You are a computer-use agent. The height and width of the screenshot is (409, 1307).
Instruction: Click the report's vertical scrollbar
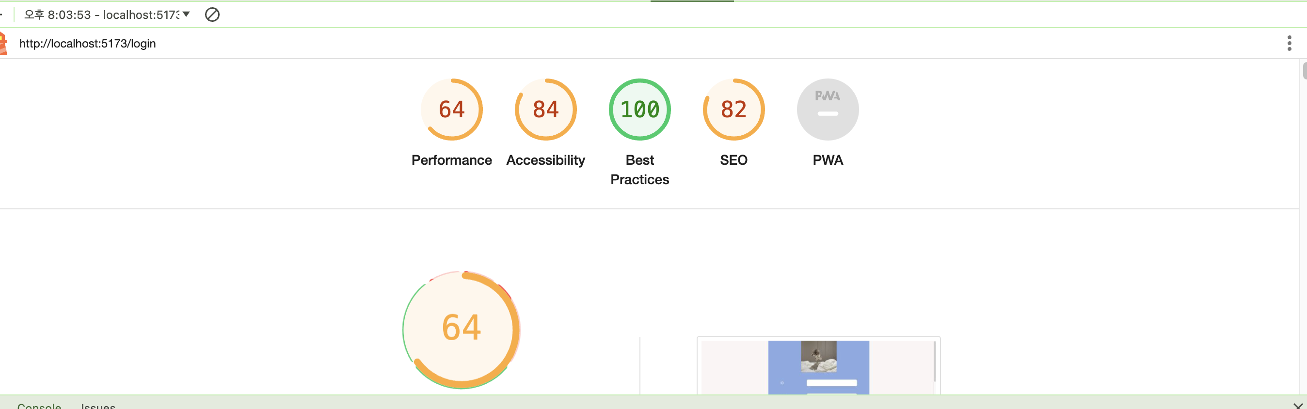click(1304, 70)
